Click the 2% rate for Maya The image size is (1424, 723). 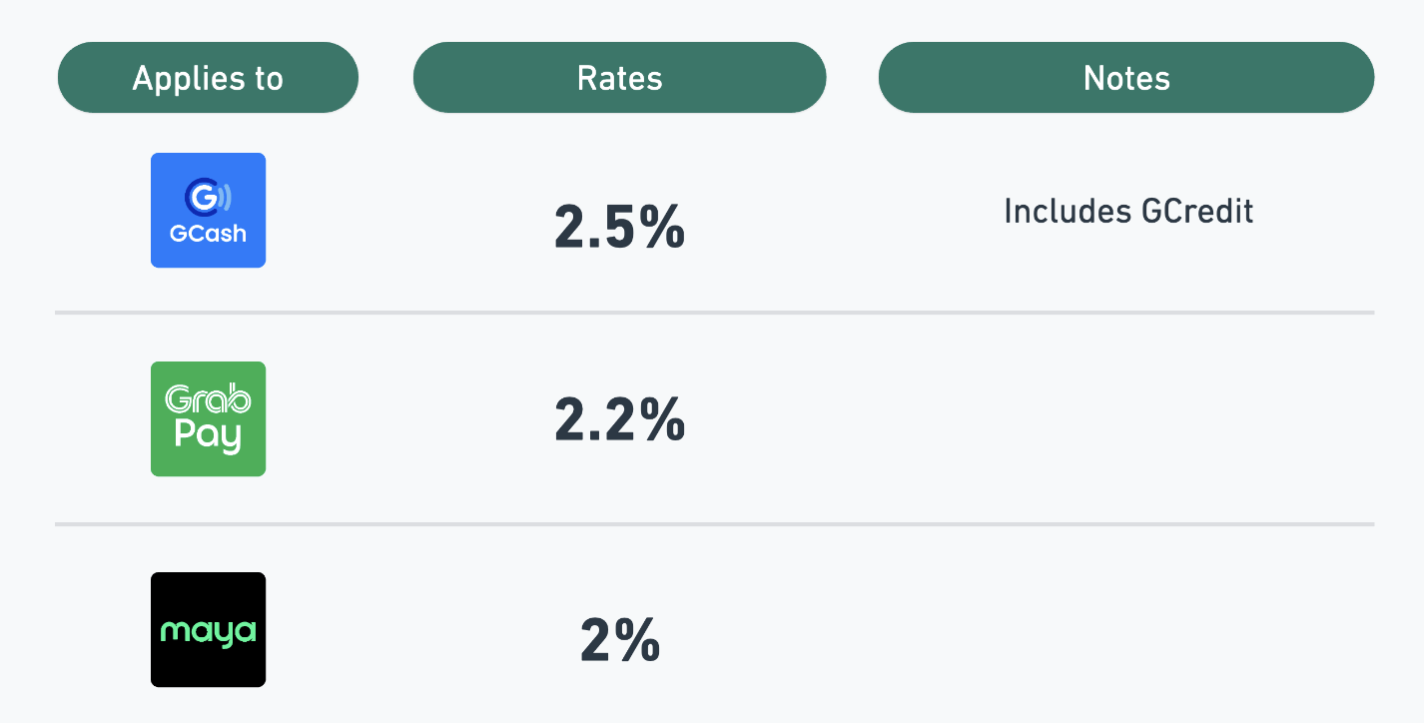pyautogui.click(x=619, y=640)
